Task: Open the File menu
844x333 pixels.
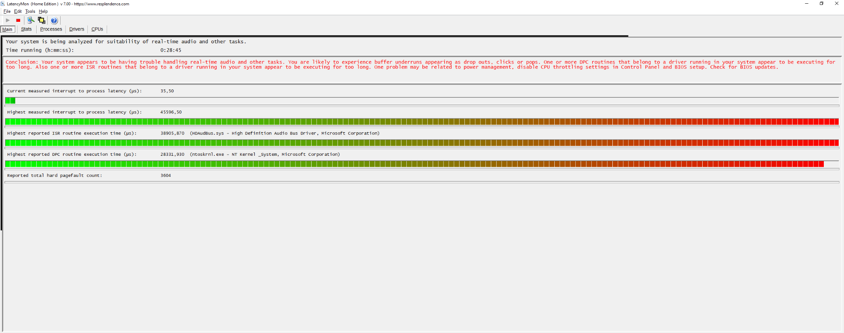Action: tap(7, 12)
